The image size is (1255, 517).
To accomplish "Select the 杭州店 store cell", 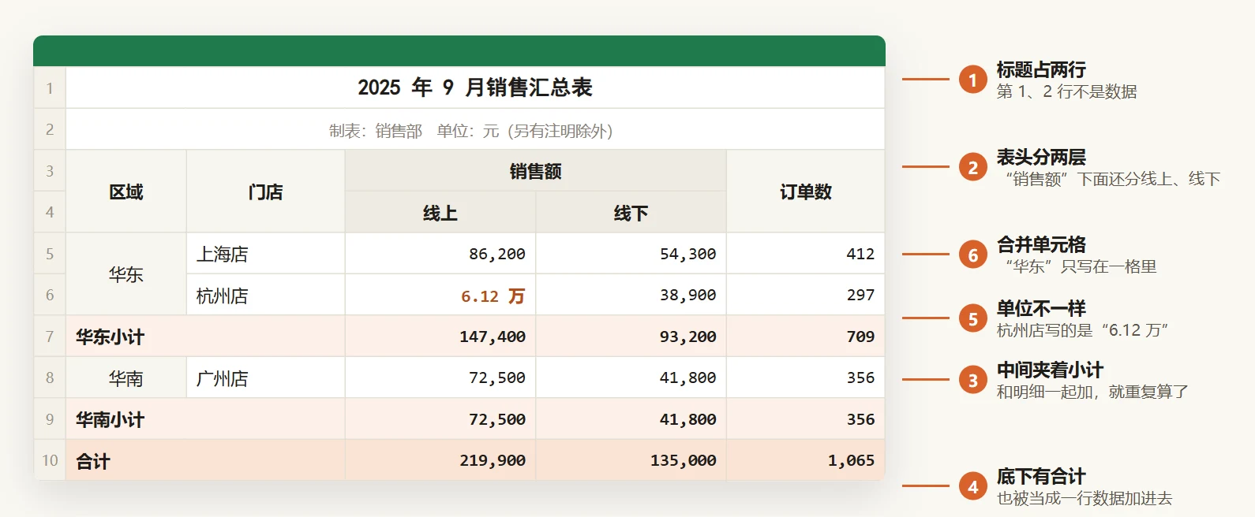I will tap(266, 295).
